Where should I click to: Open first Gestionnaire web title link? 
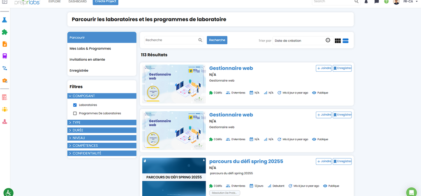(231, 68)
